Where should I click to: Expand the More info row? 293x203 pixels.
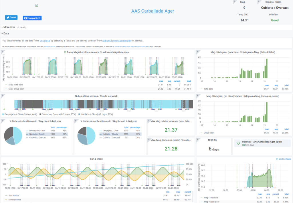tap(9, 27)
